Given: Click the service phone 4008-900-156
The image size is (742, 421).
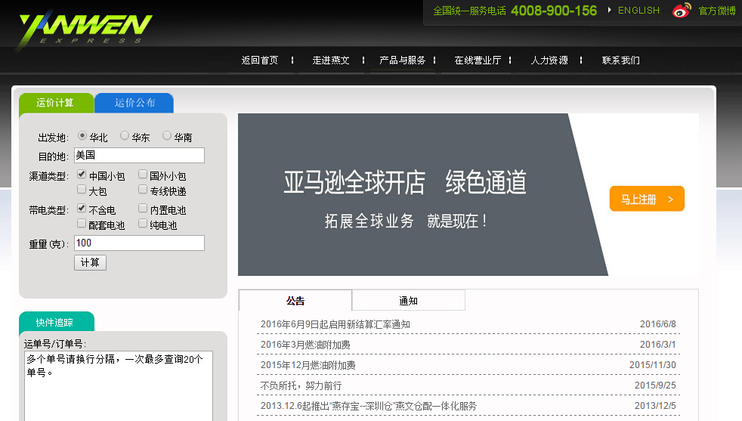Looking at the screenshot, I should coord(554,11).
